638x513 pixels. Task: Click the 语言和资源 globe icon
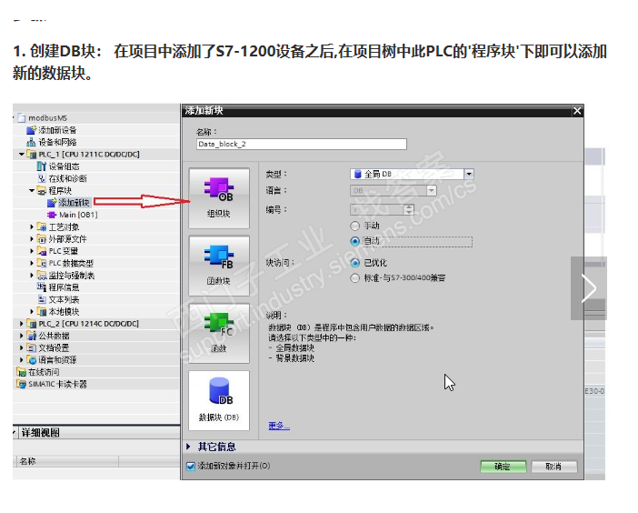32,360
